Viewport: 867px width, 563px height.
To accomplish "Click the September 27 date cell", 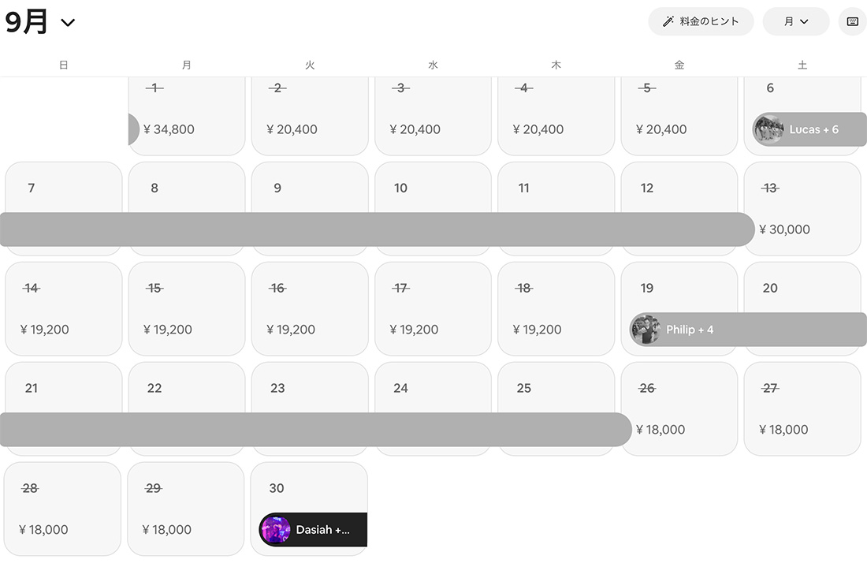I will point(802,408).
